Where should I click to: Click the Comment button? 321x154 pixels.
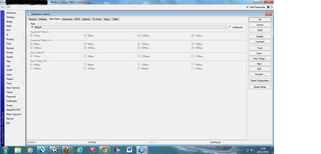pos(260,42)
